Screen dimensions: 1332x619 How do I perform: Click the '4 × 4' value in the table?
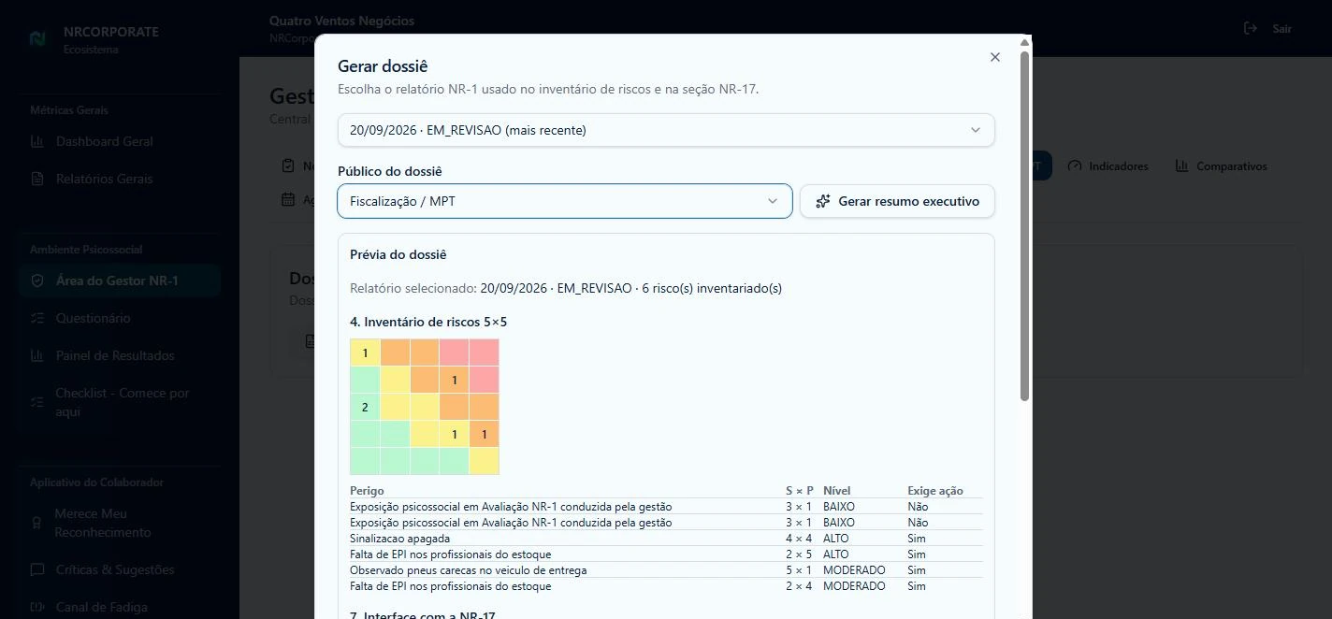click(800, 539)
